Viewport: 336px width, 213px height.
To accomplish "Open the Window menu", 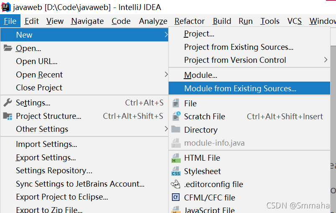I will [323, 21].
